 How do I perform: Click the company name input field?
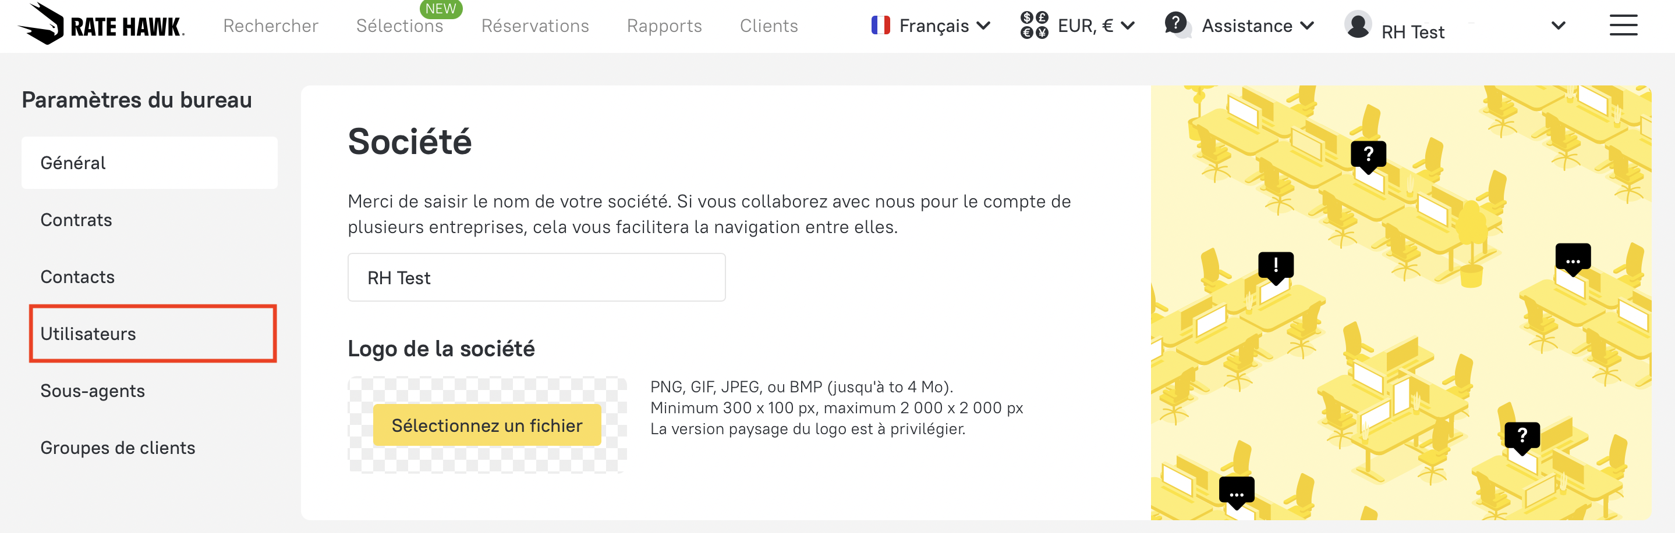tap(536, 278)
